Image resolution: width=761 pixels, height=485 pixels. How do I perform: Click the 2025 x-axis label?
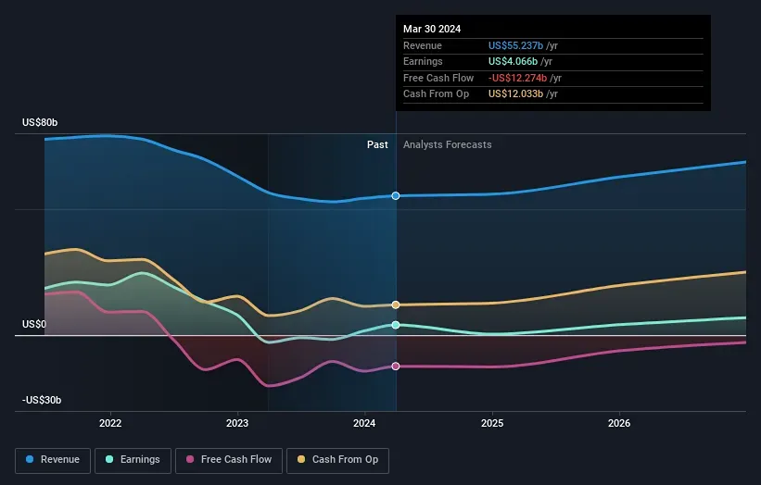[492, 423]
